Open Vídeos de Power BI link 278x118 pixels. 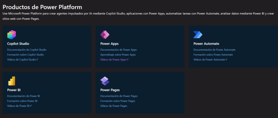tap(18, 106)
